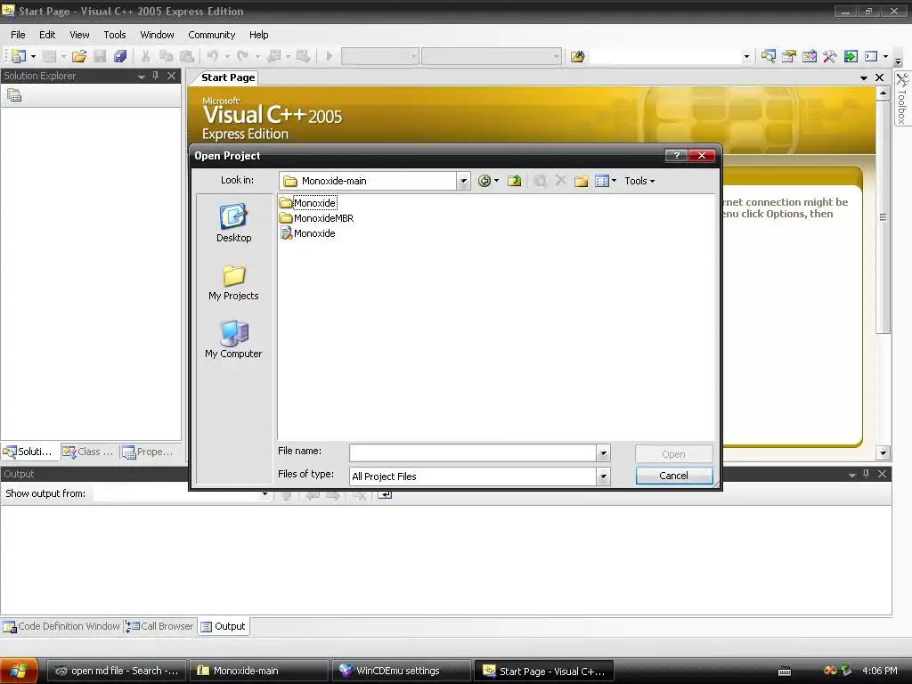Open Monoxide-main taskbar window
Screen dimensions: 912x684
point(257,671)
